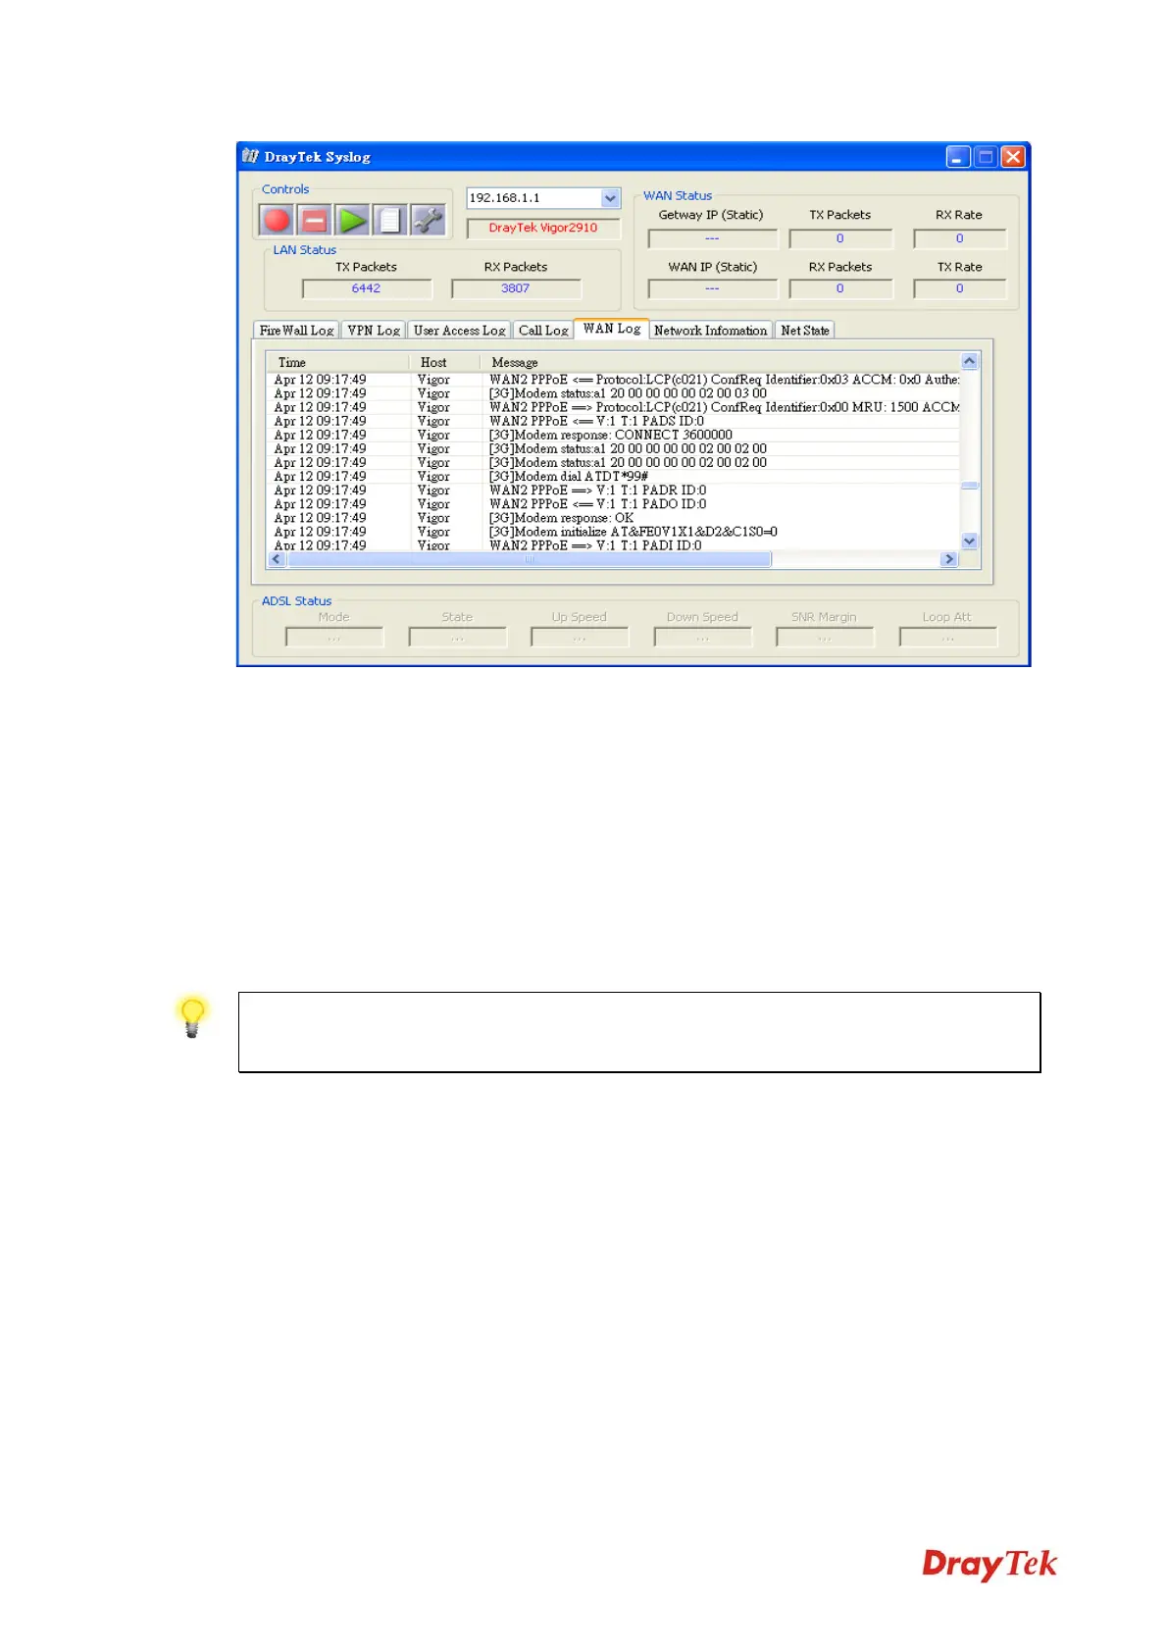The width and height of the screenshot is (1167, 1652).
Task: Select the modem status row ending 03 00
Action: (x=613, y=392)
